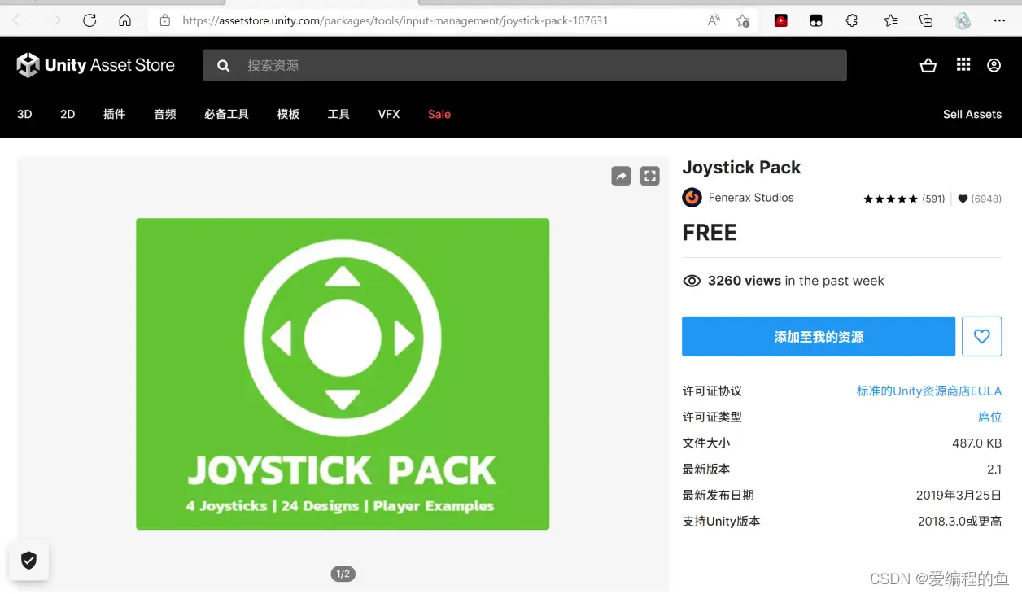Click the 1/2 carousel page indicator
This screenshot has width=1022, height=594.
tap(343, 573)
